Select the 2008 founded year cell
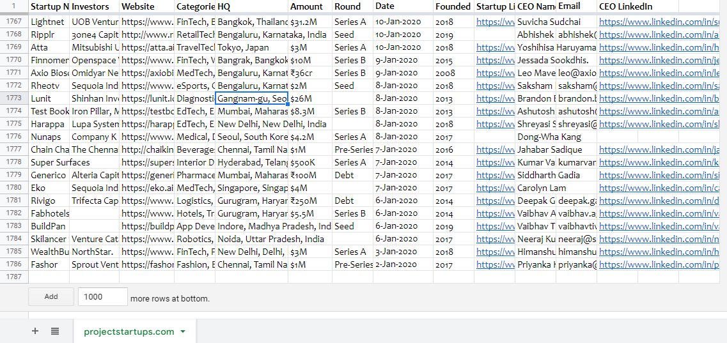The image size is (727, 343). [453, 73]
